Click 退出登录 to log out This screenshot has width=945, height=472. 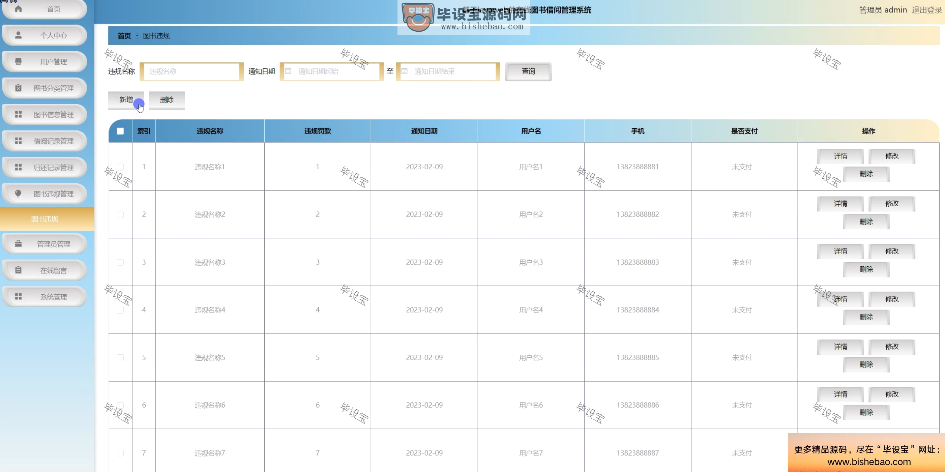(x=927, y=10)
